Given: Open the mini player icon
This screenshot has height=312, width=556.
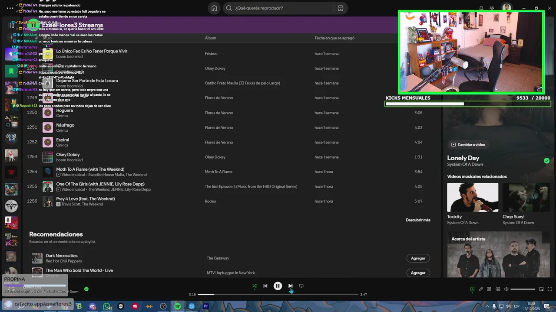Looking at the screenshot, I should (541, 289).
